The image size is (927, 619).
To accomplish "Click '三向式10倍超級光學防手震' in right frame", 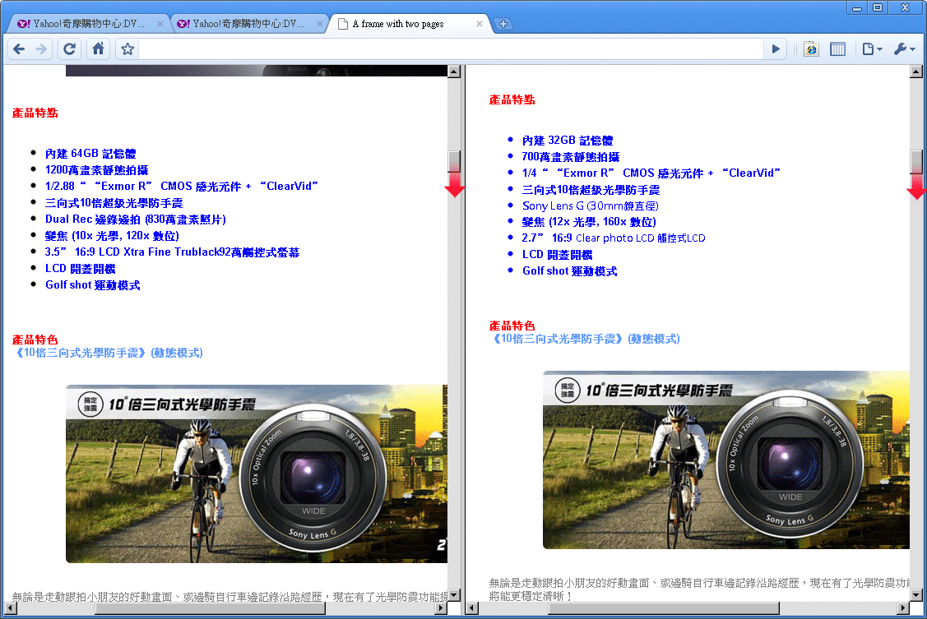I will pyautogui.click(x=591, y=190).
